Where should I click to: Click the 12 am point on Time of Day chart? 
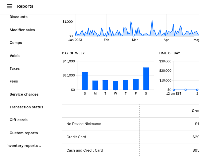pos(174,90)
